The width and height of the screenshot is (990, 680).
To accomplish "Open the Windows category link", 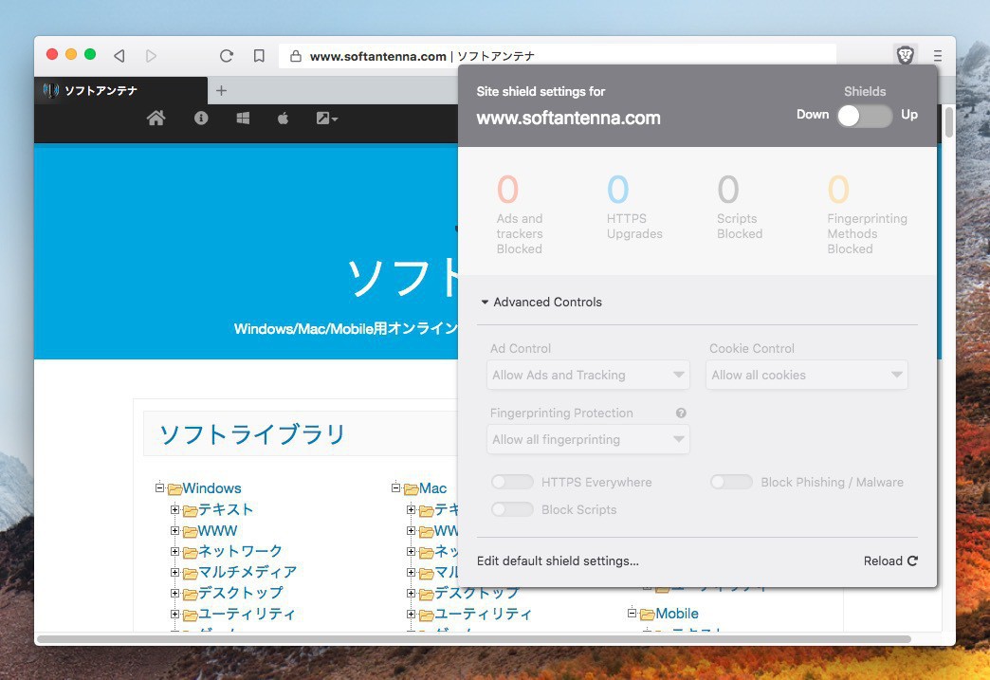I will tap(211, 488).
